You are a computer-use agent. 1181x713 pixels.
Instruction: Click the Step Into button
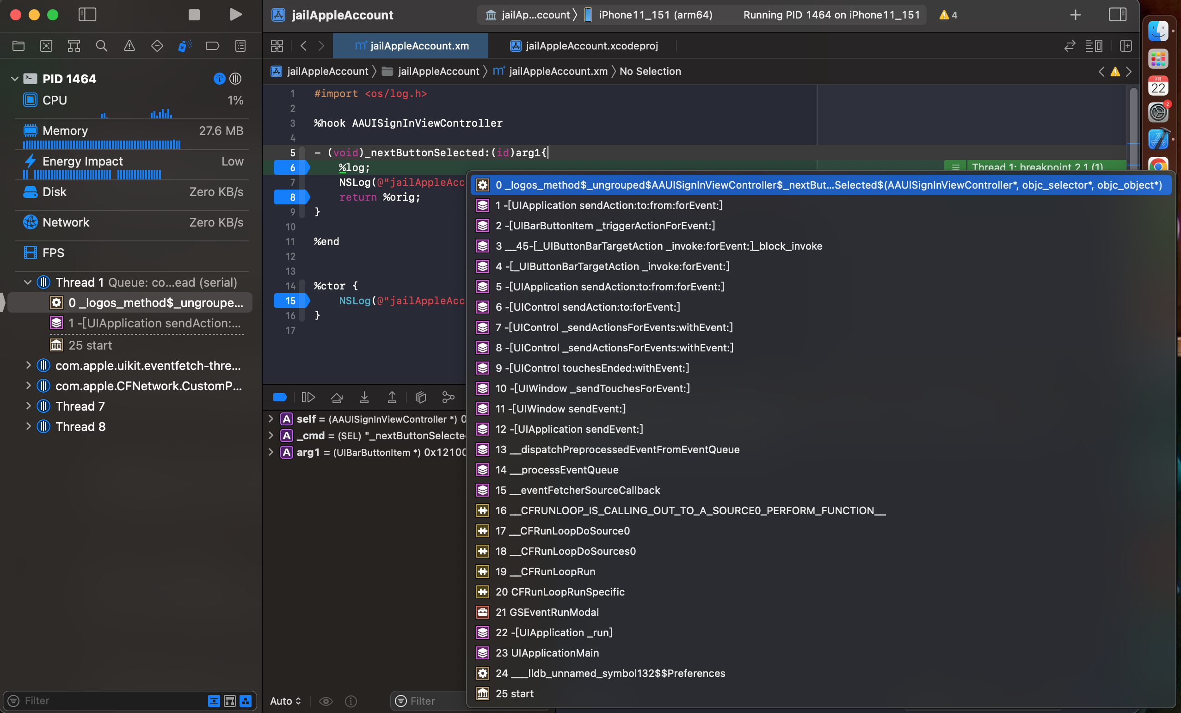[364, 397]
